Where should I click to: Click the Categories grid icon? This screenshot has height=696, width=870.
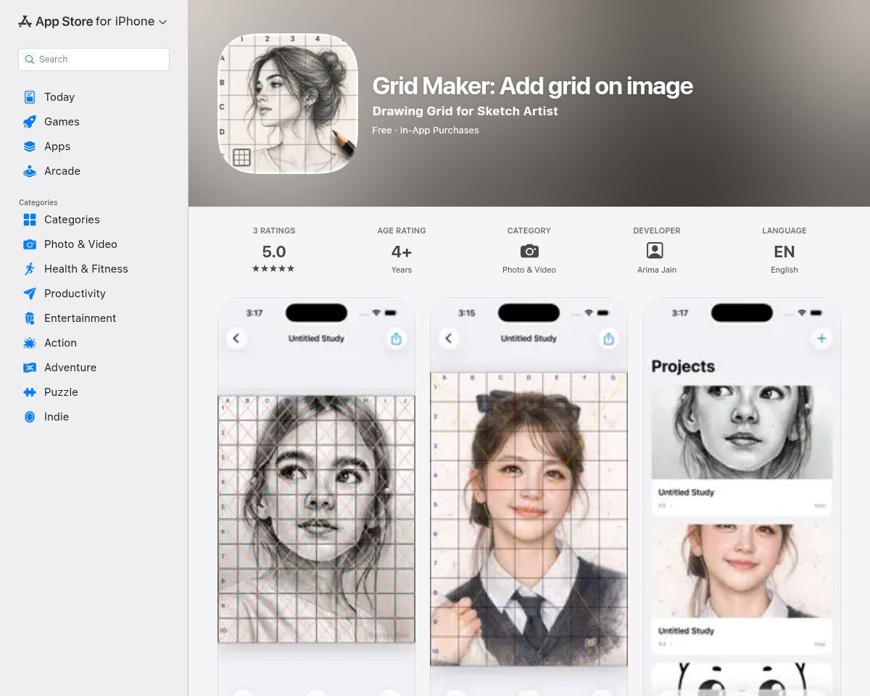[30, 220]
